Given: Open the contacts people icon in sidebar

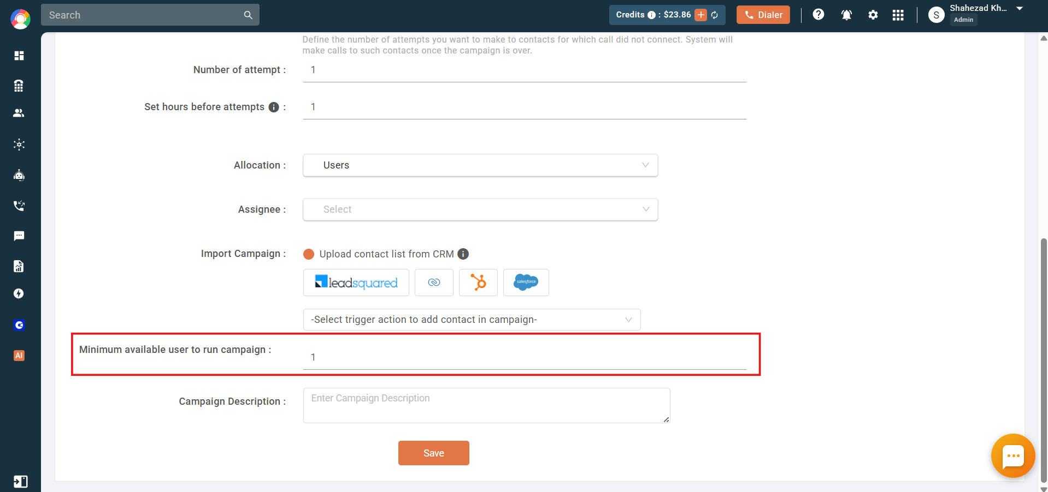Looking at the screenshot, I should [x=19, y=113].
